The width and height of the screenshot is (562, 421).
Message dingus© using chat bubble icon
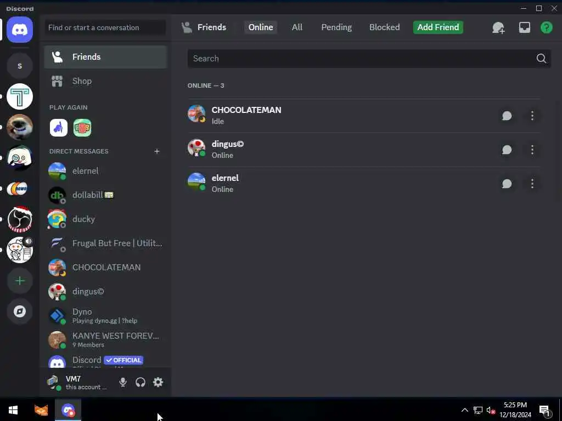point(507,150)
